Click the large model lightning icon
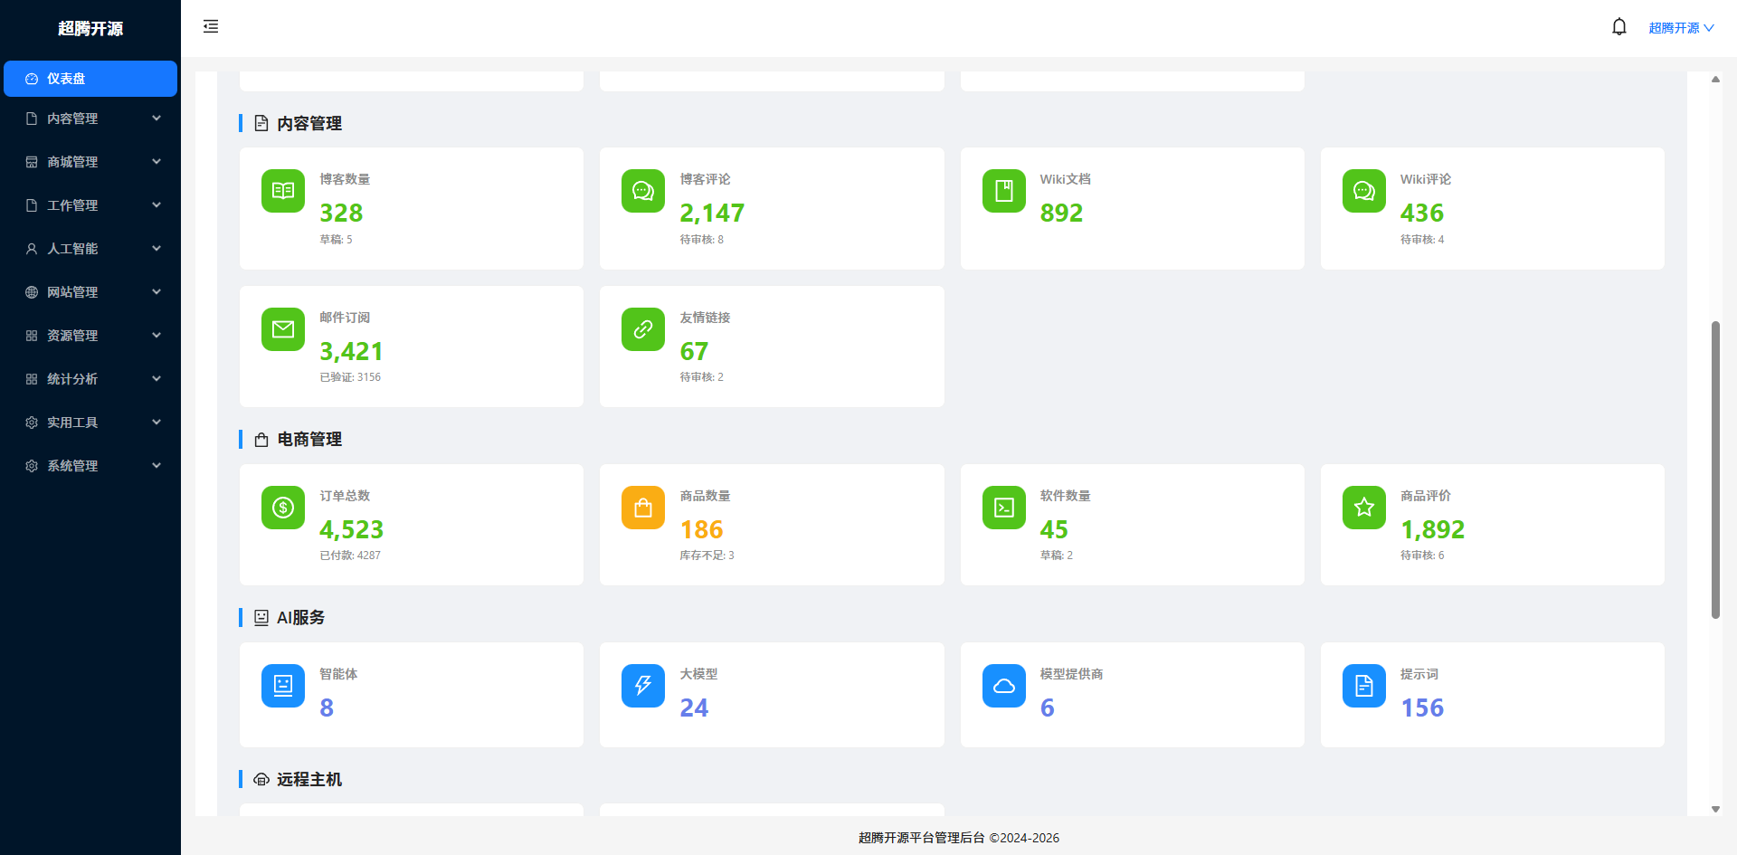Image resolution: width=1737 pixels, height=855 pixels. pyautogui.click(x=643, y=686)
